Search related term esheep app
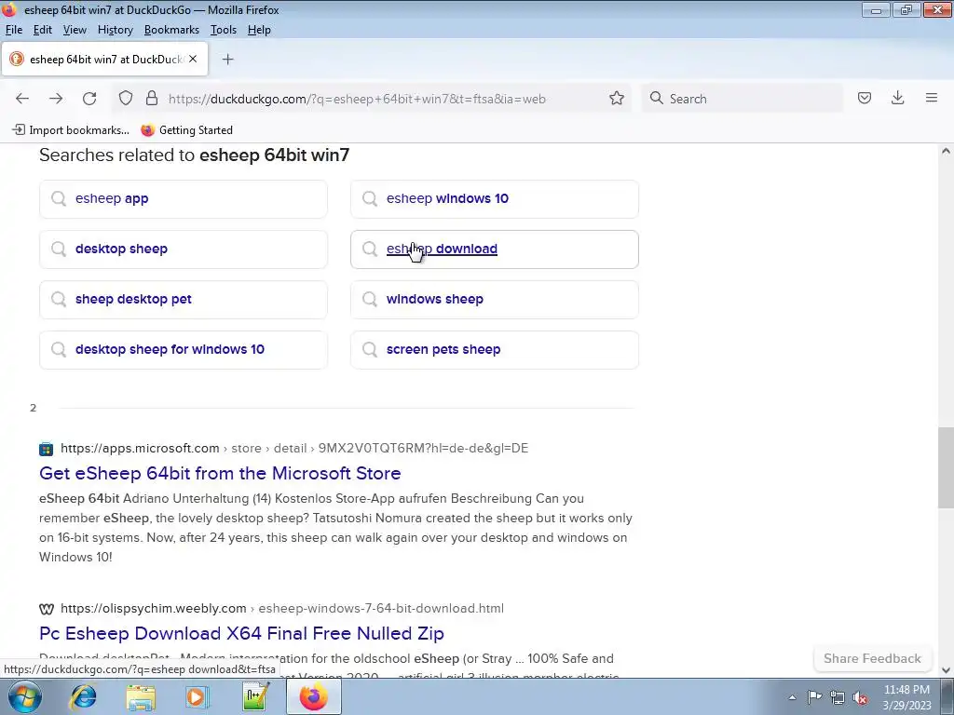 point(184,199)
